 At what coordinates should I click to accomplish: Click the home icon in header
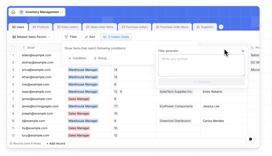click(x=13, y=12)
